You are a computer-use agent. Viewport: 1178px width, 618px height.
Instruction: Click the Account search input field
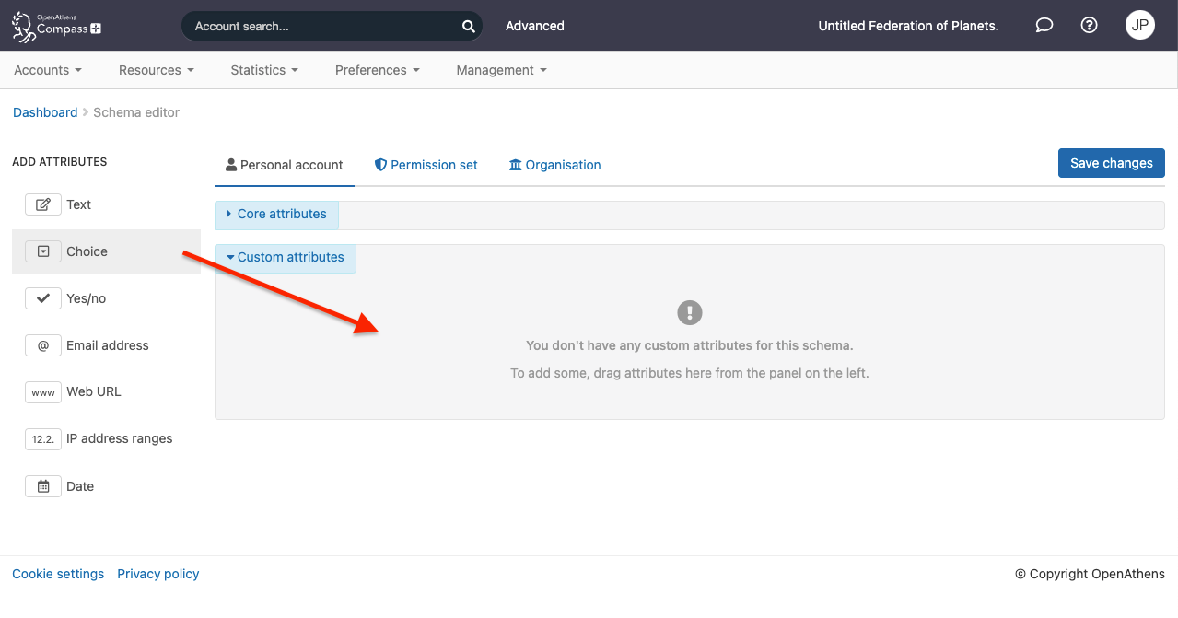322,26
